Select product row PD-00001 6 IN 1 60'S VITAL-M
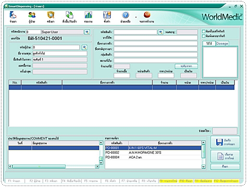Screen dimensions: 247x187 [153, 148]
